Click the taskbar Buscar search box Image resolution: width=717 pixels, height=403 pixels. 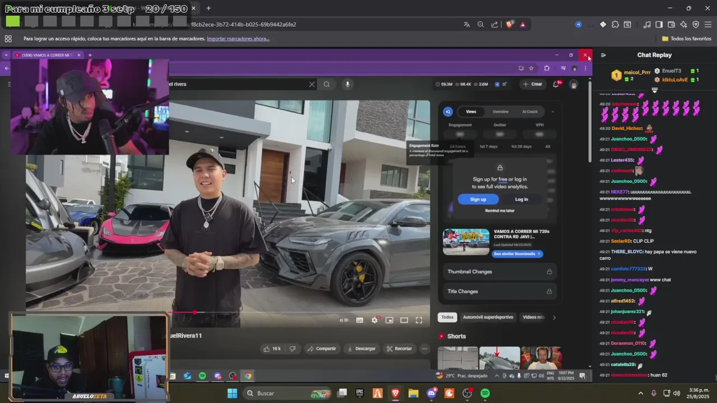[288, 393]
